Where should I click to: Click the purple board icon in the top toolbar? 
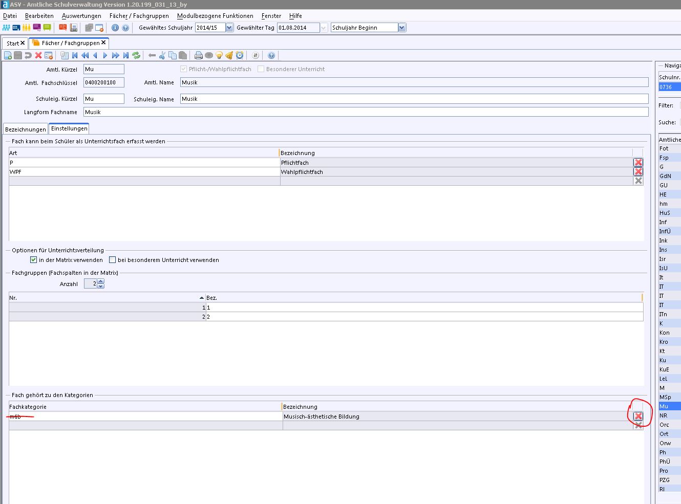[x=37, y=28]
